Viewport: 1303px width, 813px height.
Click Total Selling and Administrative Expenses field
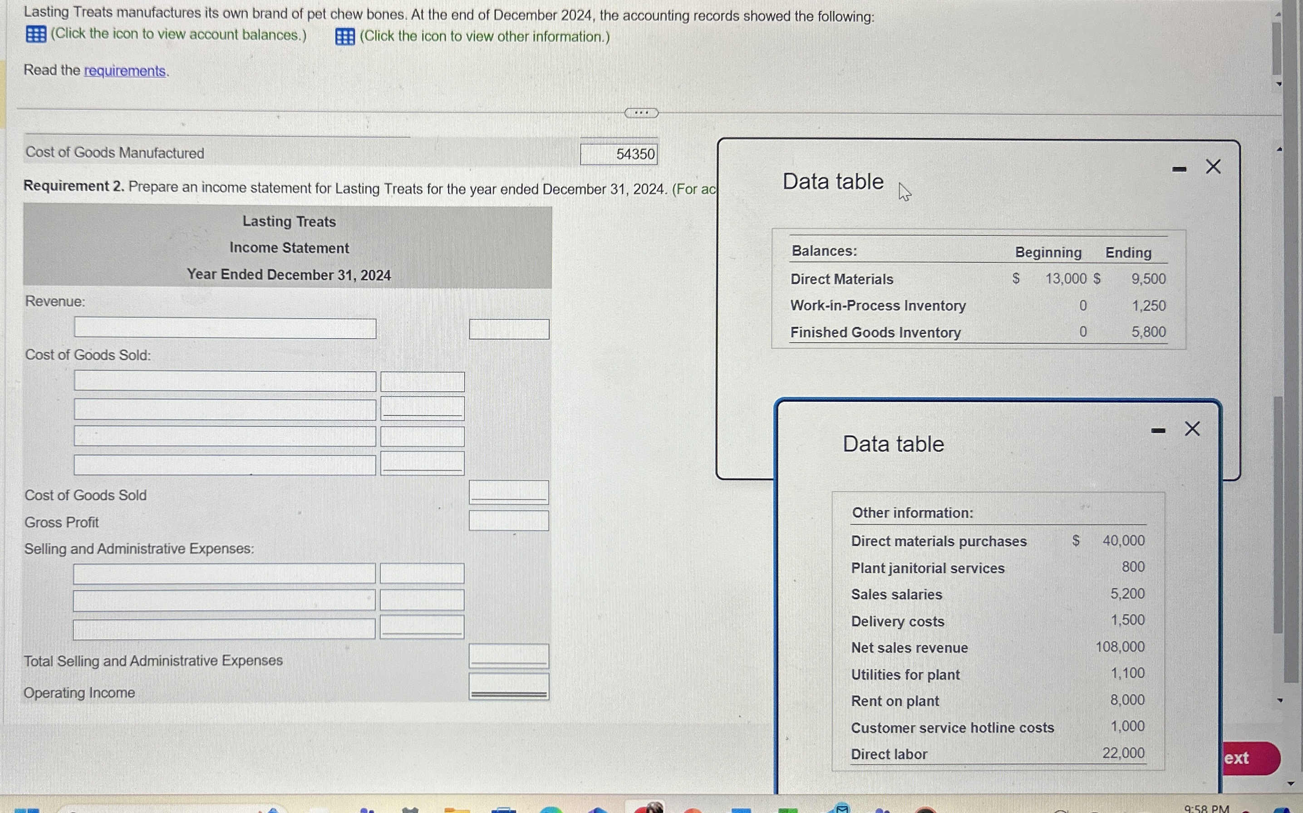pyautogui.click(x=508, y=656)
